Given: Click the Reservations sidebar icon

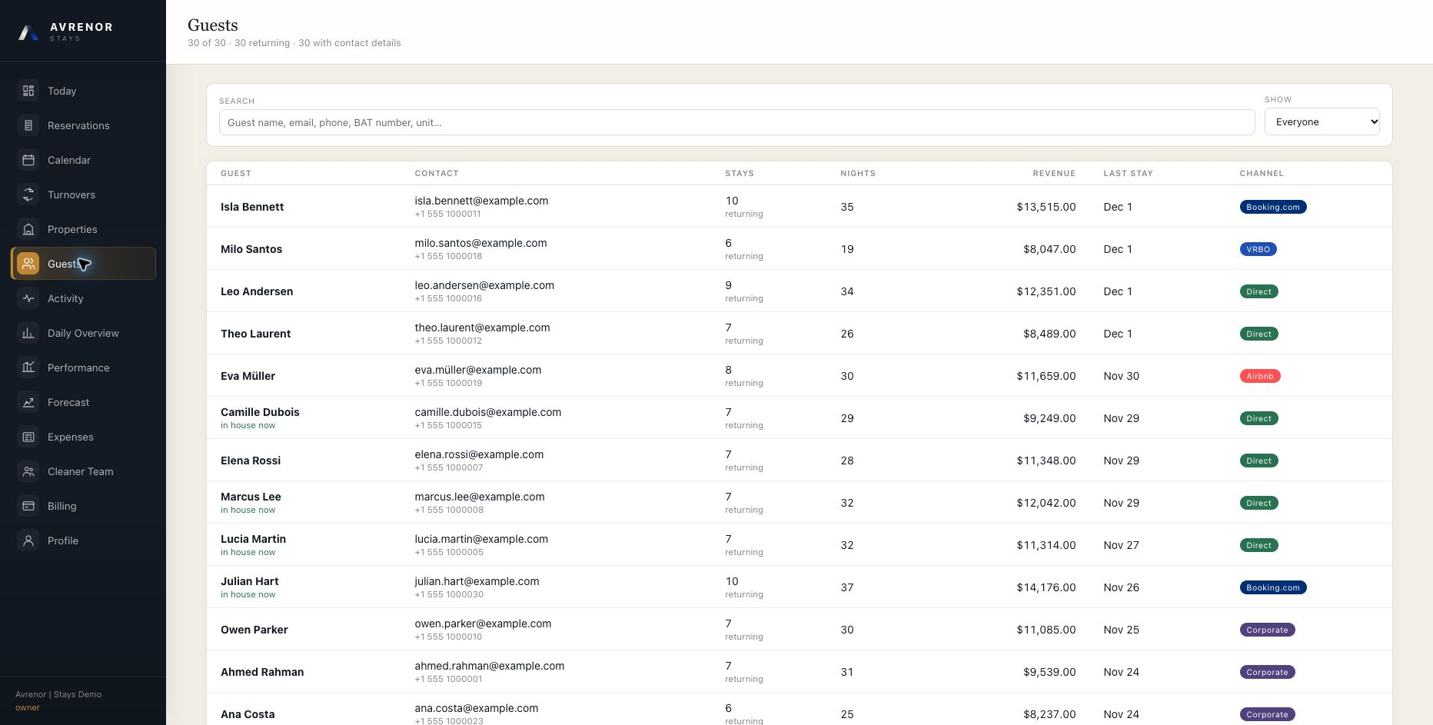Looking at the screenshot, I should click(x=28, y=125).
